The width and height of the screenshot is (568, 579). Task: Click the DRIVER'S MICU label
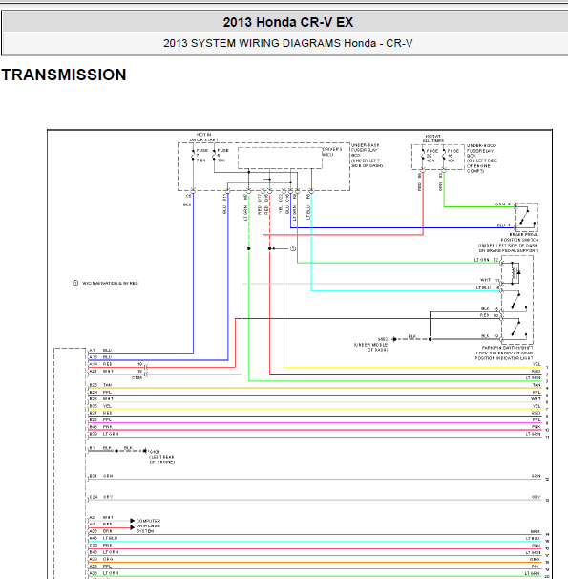pos(332,152)
